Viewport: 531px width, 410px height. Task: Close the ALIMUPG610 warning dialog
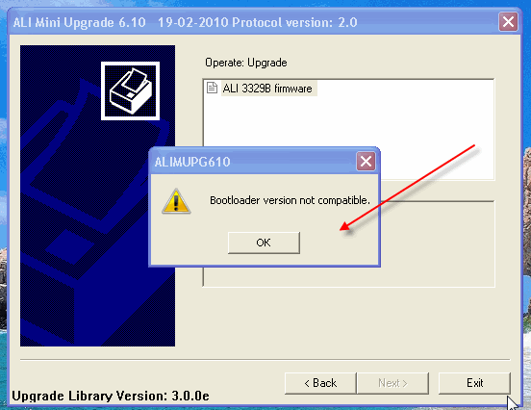(x=366, y=162)
